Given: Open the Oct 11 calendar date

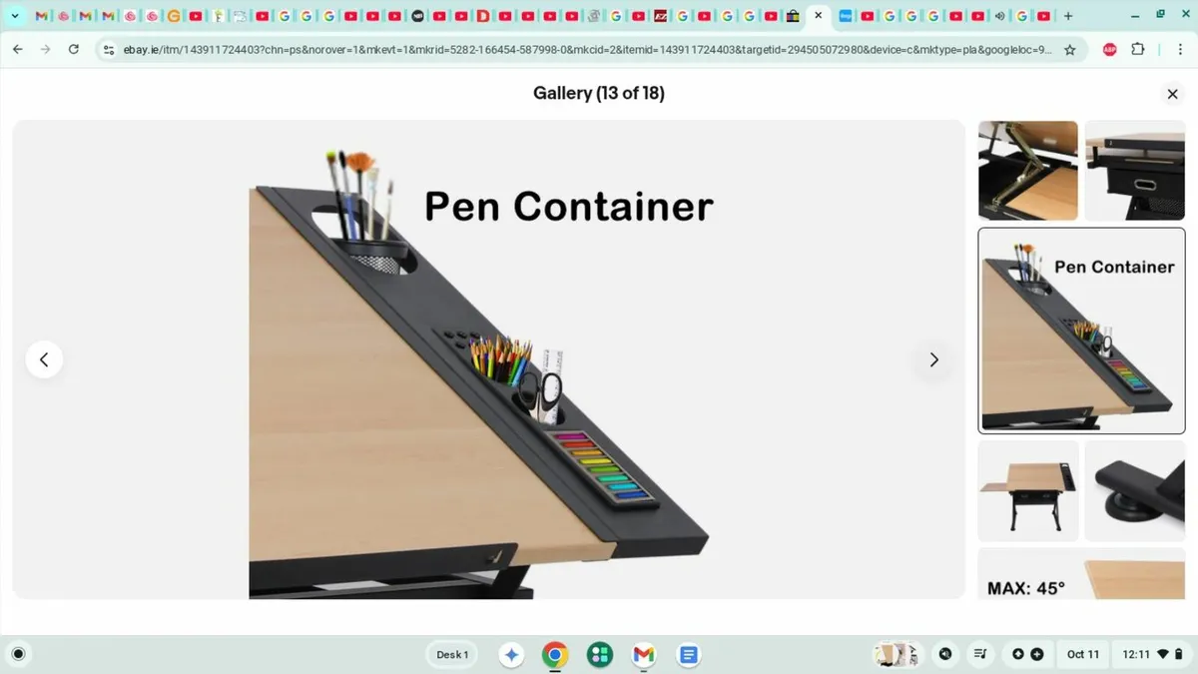Looking at the screenshot, I should [x=1083, y=654].
